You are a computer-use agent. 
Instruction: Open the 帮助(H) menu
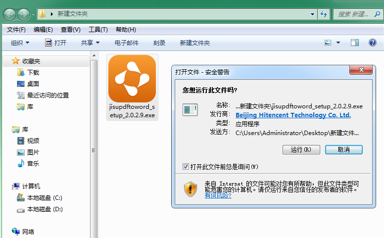coord(126,30)
